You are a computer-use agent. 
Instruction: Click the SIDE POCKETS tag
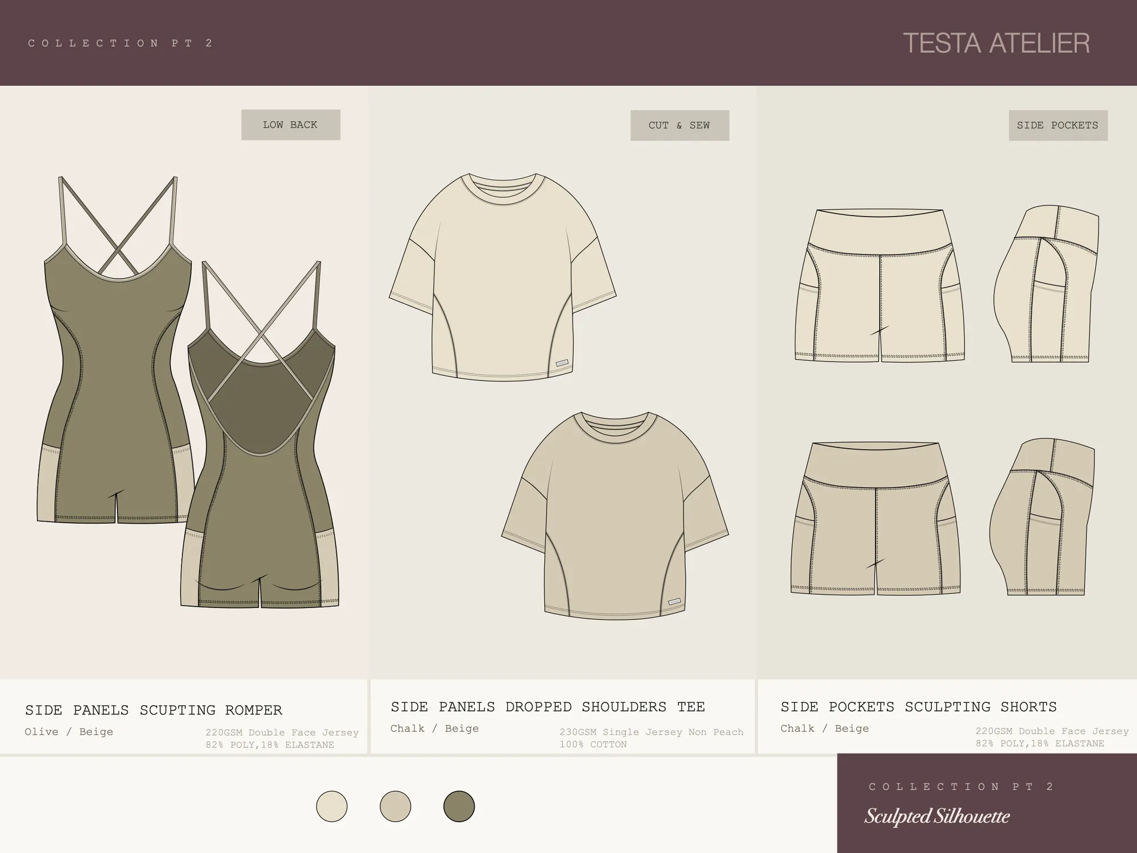coord(1058,125)
